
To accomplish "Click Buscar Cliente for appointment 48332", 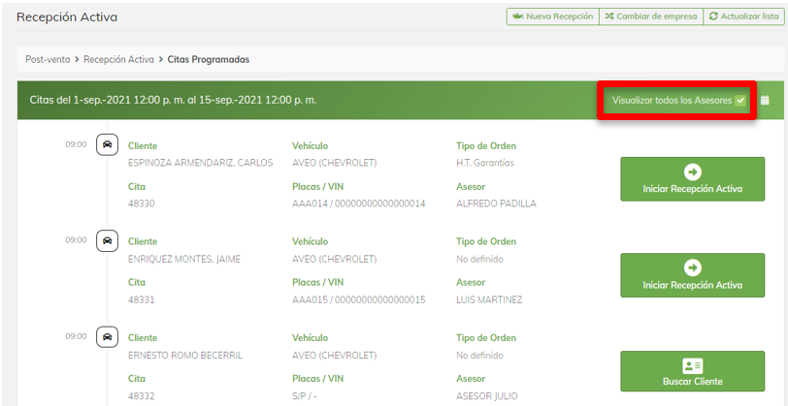I will point(692,371).
